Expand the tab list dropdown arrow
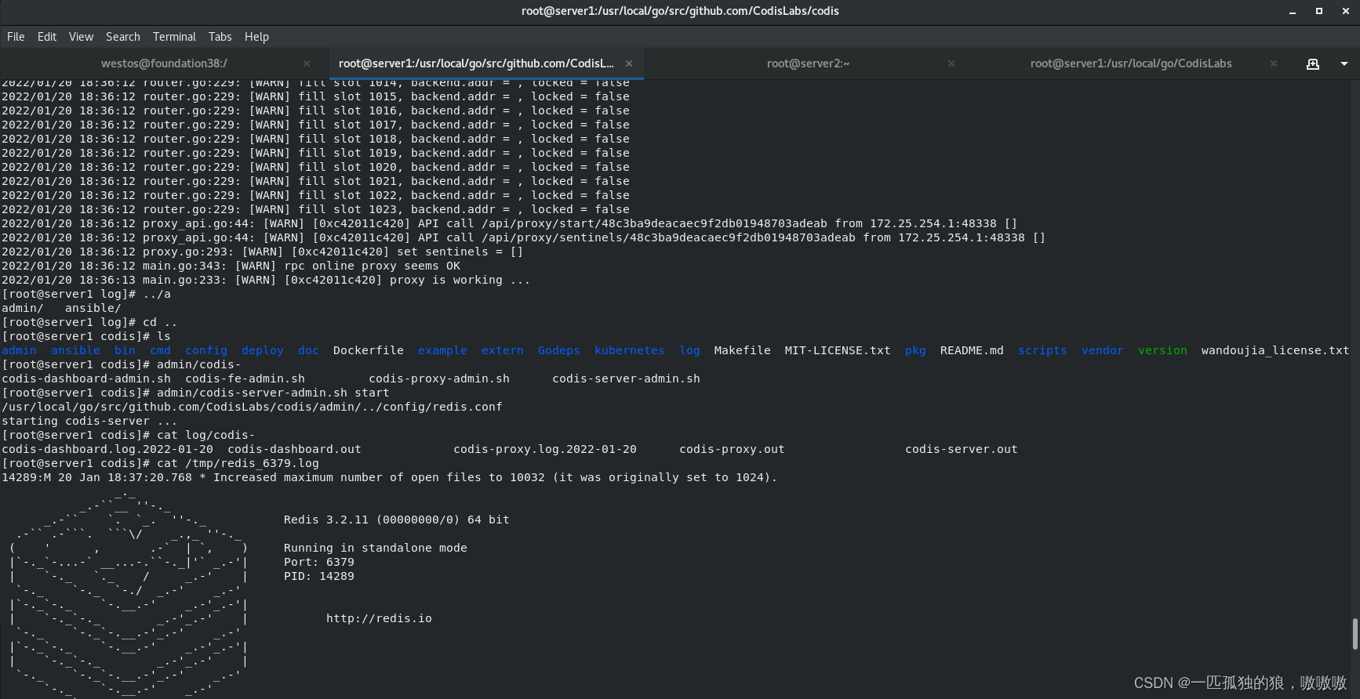This screenshot has height=699, width=1360. coord(1344,63)
